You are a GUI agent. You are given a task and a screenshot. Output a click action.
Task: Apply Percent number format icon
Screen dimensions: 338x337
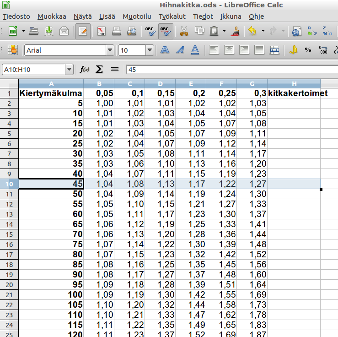point(308,50)
